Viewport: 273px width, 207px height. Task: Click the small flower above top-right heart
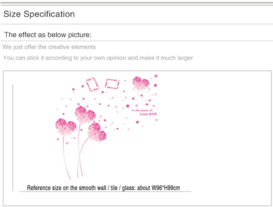(x=156, y=76)
